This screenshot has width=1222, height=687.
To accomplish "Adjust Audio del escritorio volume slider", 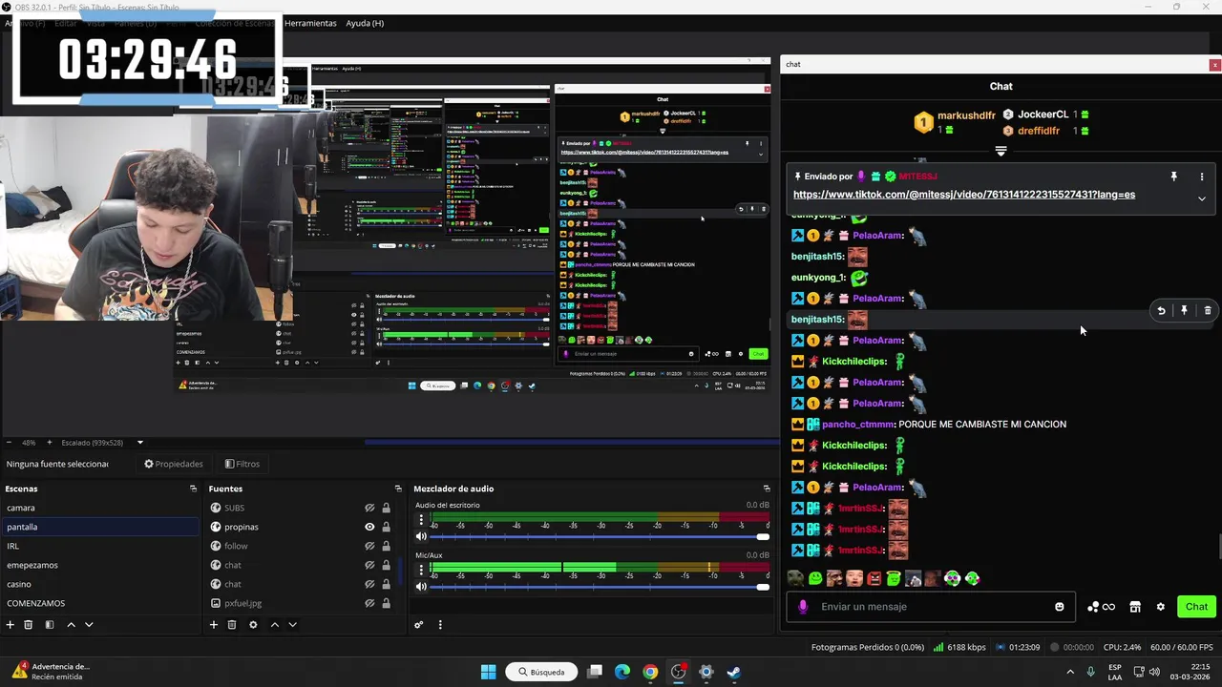I will point(598,537).
